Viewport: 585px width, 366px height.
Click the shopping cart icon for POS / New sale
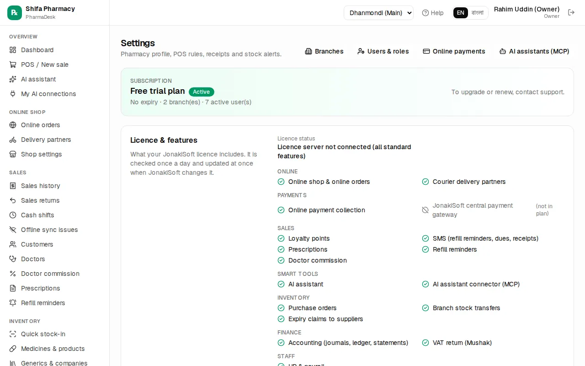pos(13,65)
